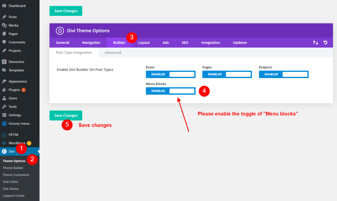Select the Post Type Integration subtab

74,53
